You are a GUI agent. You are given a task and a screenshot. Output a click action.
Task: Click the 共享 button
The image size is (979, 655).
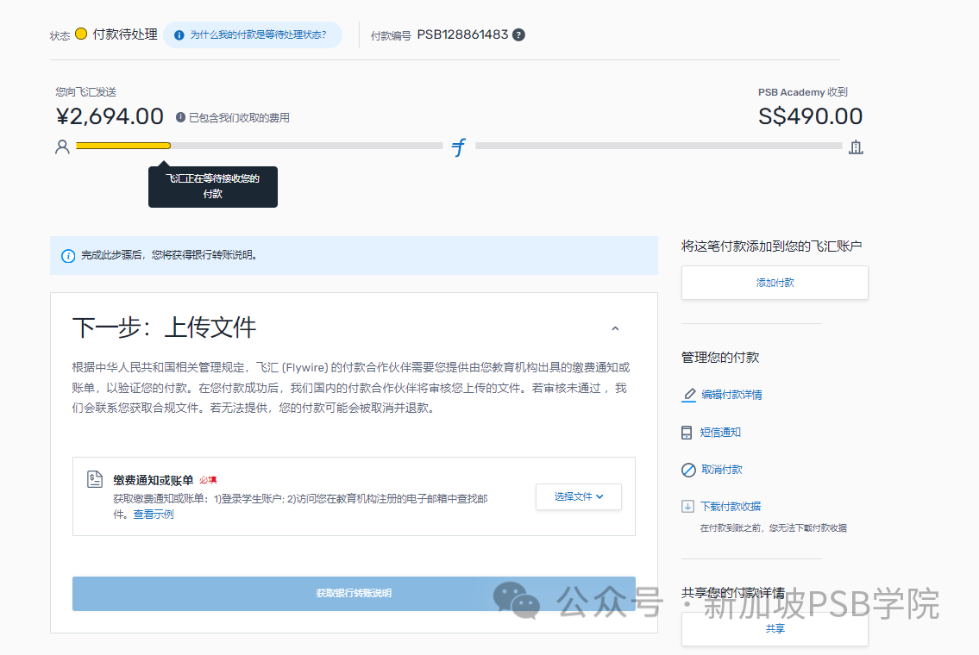[774, 629]
